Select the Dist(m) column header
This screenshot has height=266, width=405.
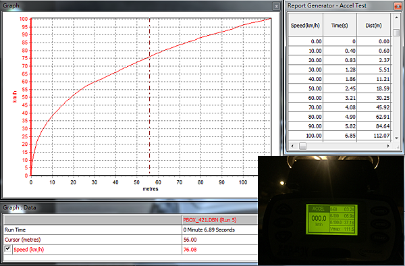pyautogui.click(x=373, y=25)
